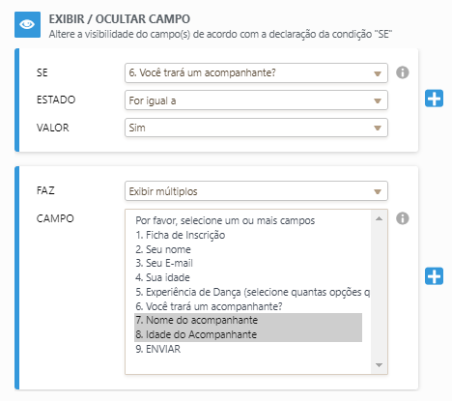Click the list scrollbar down arrow
Viewport: 452px width, 401px height.
point(380,365)
